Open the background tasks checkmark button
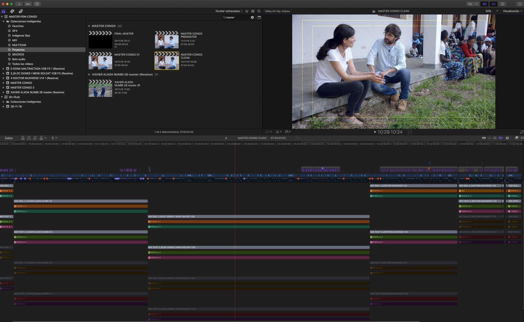Screen dimensions: 524x322 point(37,4)
